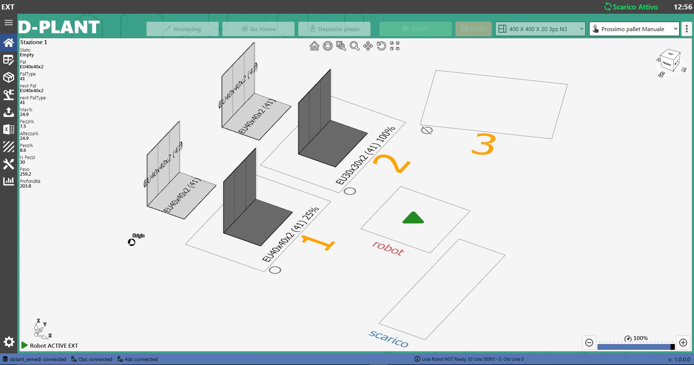Toggle the hidden-eye icon for station 3
This screenshot has height=365, width=694.
427,130
